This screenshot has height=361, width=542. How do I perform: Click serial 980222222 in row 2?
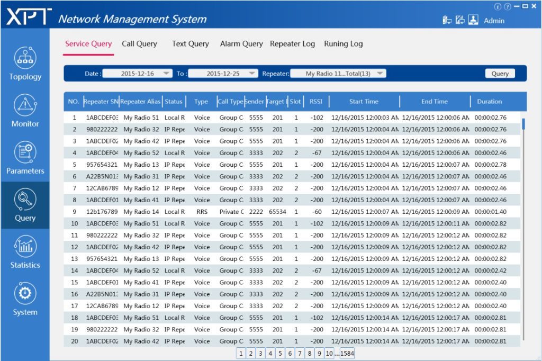102,129
